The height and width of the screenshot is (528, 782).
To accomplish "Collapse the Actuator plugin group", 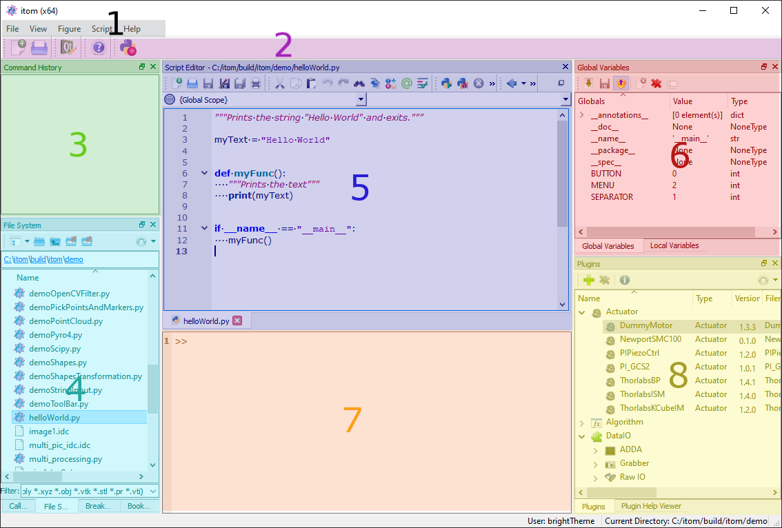I will pos(581,312).
